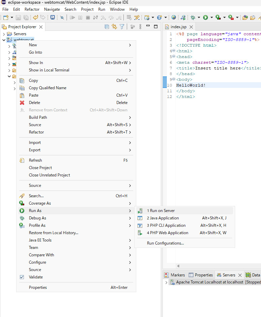Viewport: 261px width, 317px height.
Task: Click the Filter funnel icon in Project Explorer
Action: 122,27
